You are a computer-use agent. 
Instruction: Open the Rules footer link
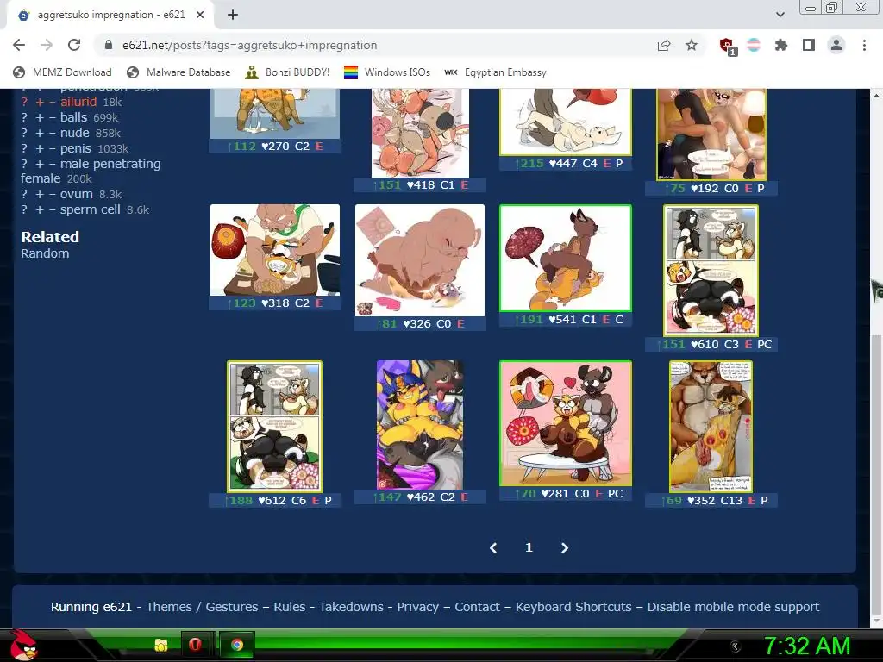tap(290, 607)
